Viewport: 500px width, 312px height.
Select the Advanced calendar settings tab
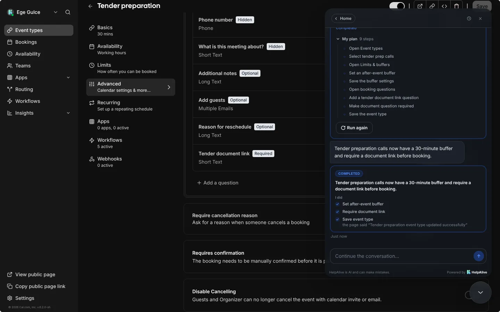pos(131,87)
